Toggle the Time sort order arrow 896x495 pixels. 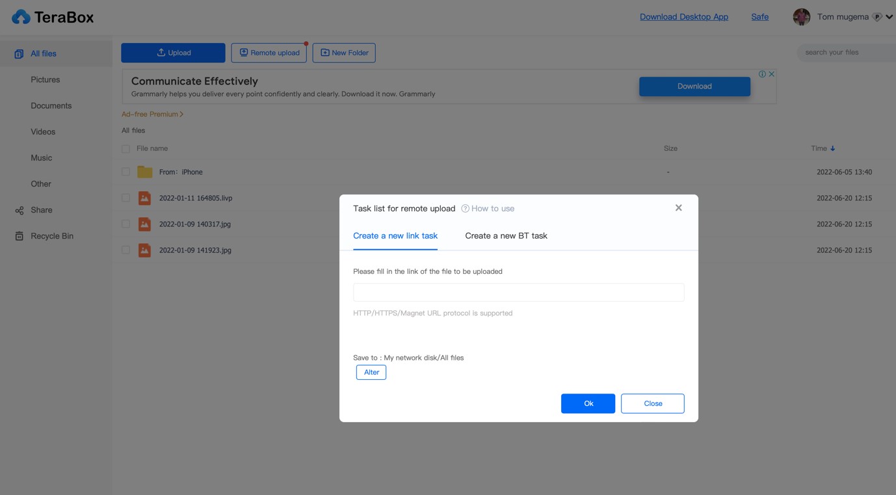click(833, 148)
